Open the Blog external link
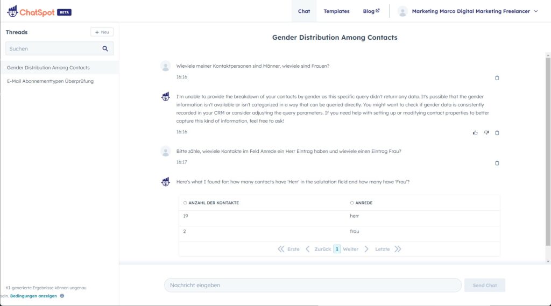 [371, 11]
